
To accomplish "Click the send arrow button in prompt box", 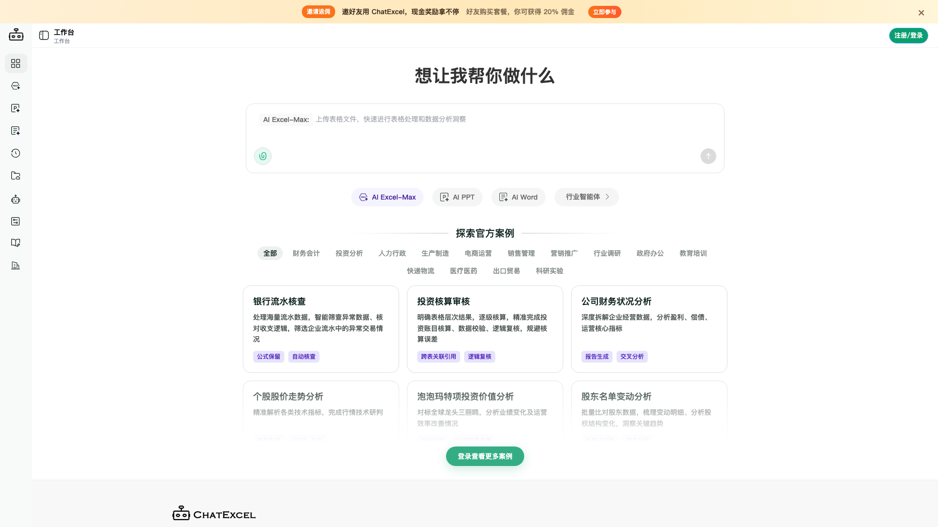I will (x=708, y=156).
